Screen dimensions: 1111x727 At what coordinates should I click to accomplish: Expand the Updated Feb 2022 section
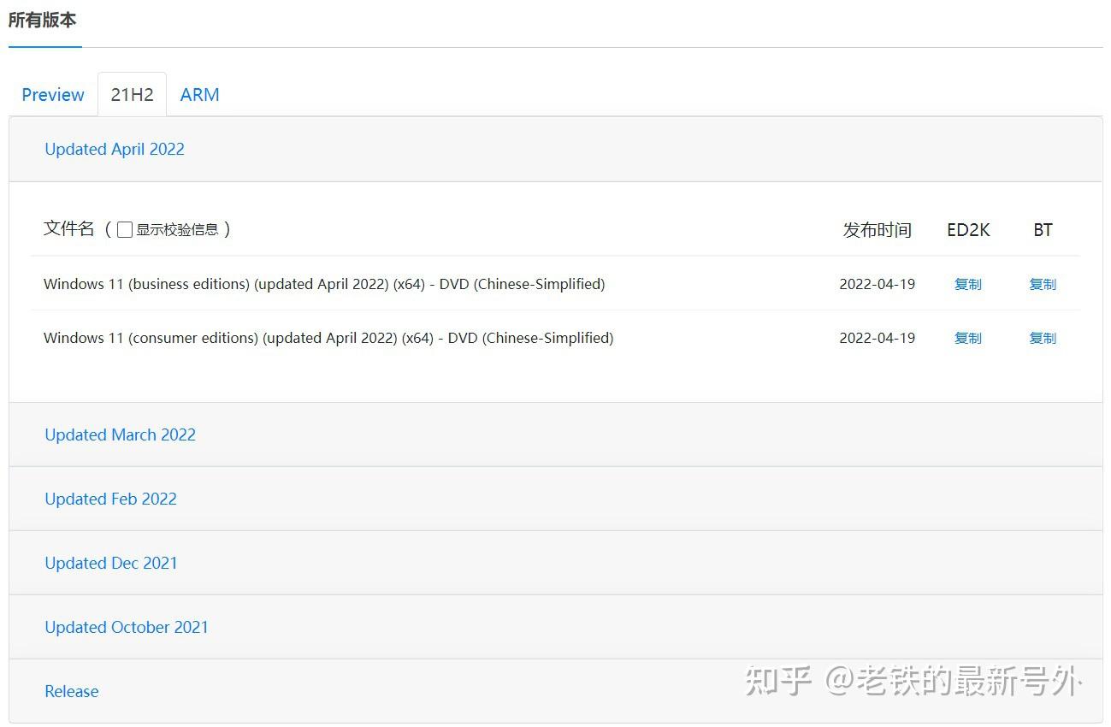(110, 499)
